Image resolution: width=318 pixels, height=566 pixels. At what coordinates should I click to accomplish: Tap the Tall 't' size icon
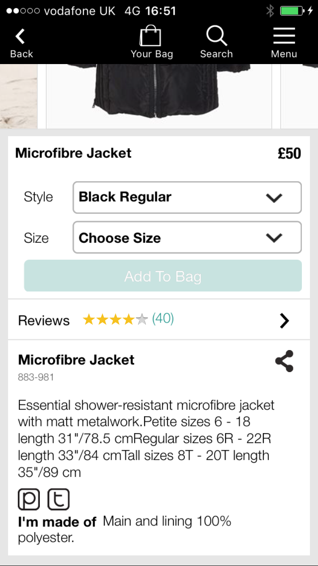click(x=59, y=499)
